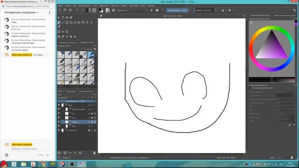
Task: Adjust the brush opacity slider in toolbar
Action: click(x=178, y=10)
